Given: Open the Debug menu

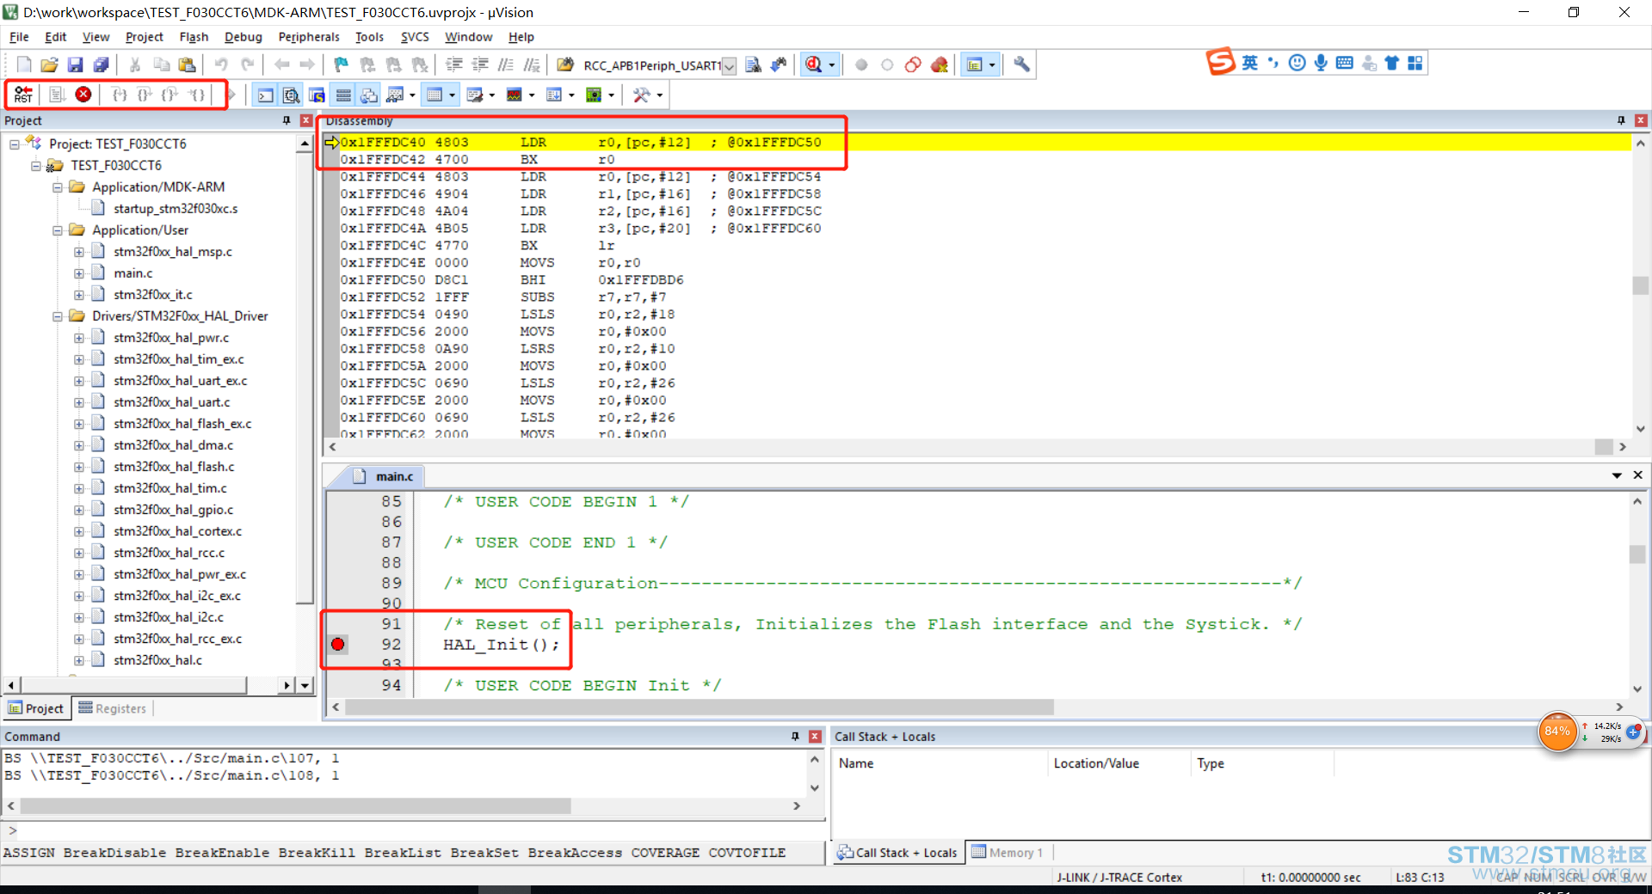Looking at the screenshot, I should 243,37.
